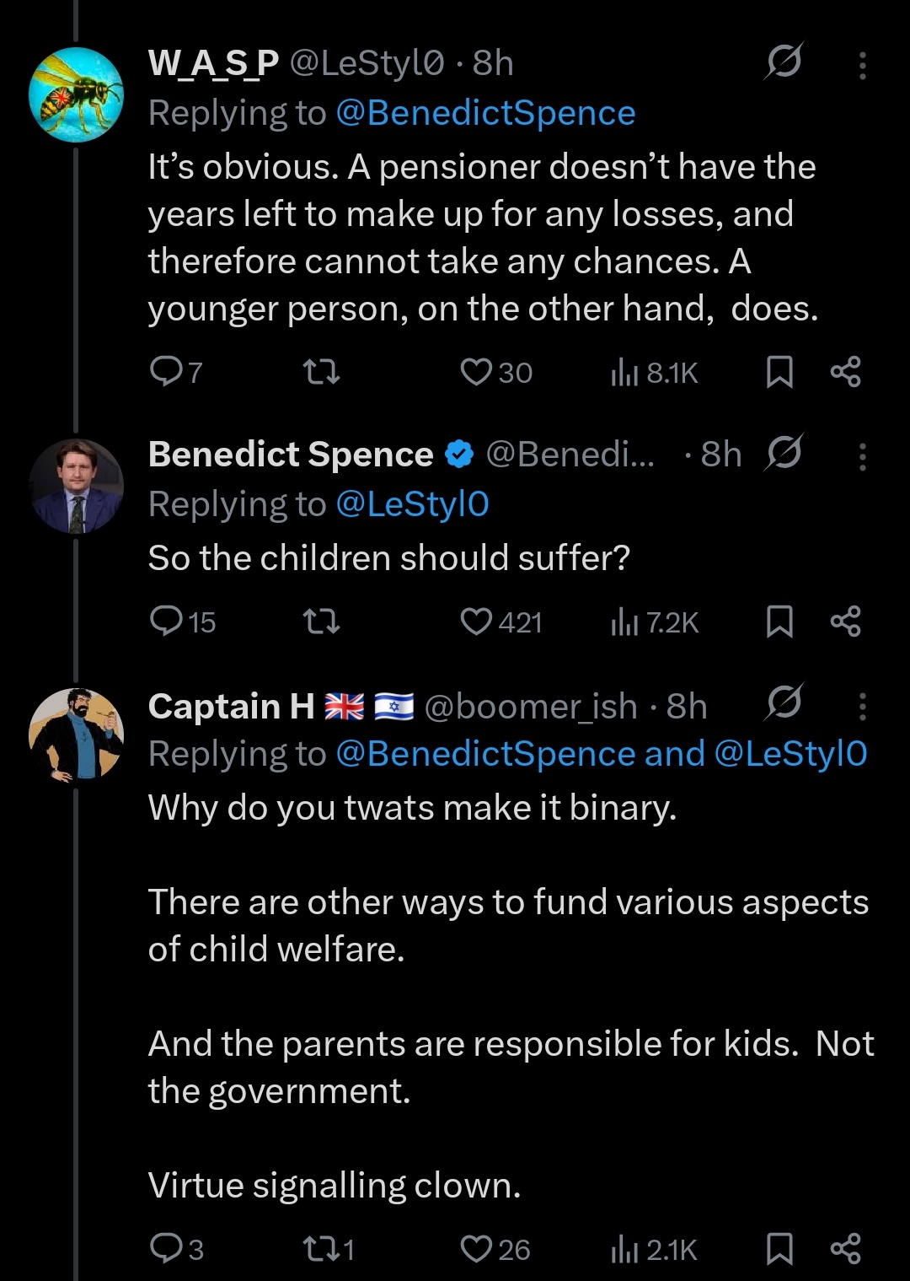This screenshot has width=910, height=1281.
Task: Open @LeStyl0 mention link in Benedict's reply
Action: click(412, 504)
